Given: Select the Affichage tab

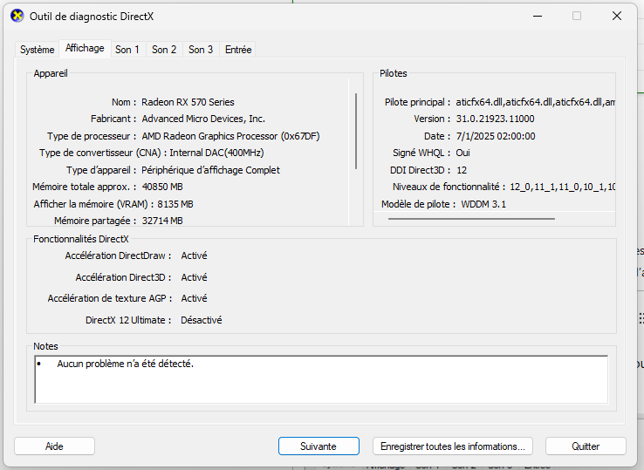Looking at the screenshot, I should tap(85, 49).
